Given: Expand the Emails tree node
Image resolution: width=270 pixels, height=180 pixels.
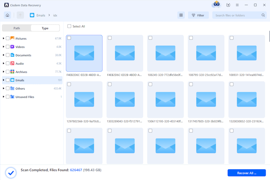Looking at the screenshot, I should (3, 80).
